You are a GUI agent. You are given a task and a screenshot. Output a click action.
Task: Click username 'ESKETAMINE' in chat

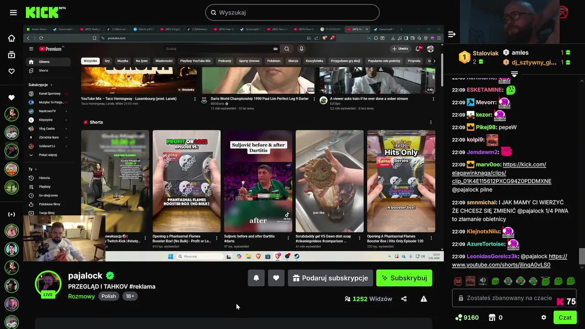click(485, 90)
